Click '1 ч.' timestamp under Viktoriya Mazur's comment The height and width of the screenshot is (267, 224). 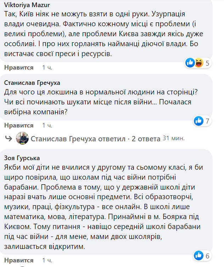[47, 67]
